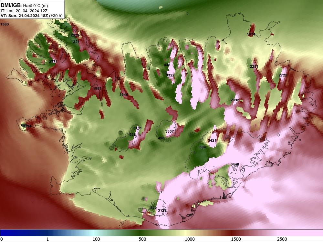Click the 526 value on the map
The height and width of the screenshot is (242, 323).
coord(132,135)
